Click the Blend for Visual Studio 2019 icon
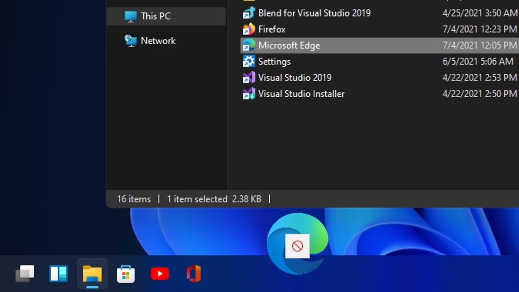Viewport: 519px width, 292px height. pyautogui.click(x=249, y=13)
